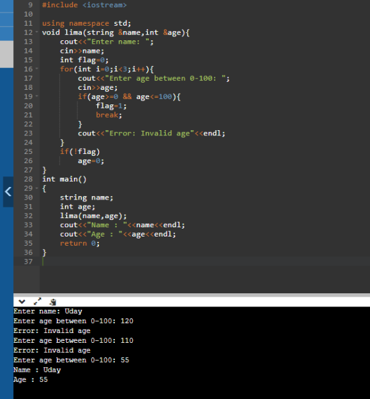Click the 'Error: Invalid age' cout line in code
Viewport: 370px width, 399px height.
point(151,133)
